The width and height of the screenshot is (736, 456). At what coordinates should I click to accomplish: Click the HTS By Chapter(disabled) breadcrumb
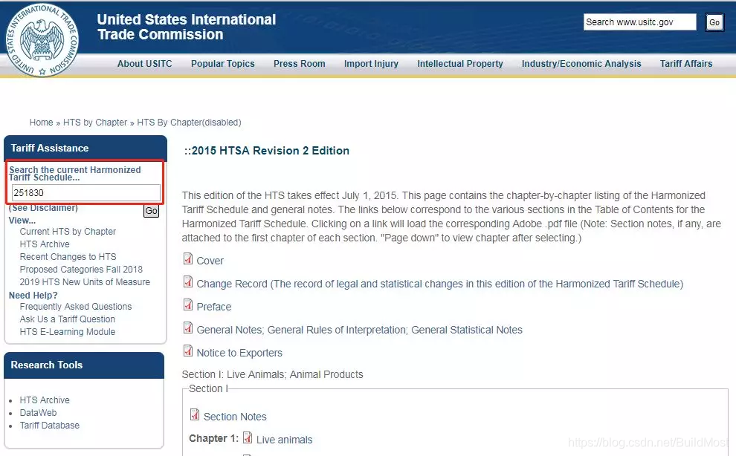[x=189, y=123]
